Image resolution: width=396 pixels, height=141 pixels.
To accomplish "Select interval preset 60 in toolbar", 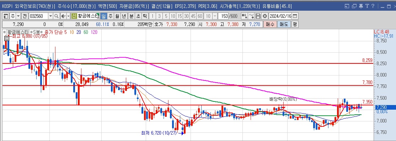I will (x=200, y=16).
